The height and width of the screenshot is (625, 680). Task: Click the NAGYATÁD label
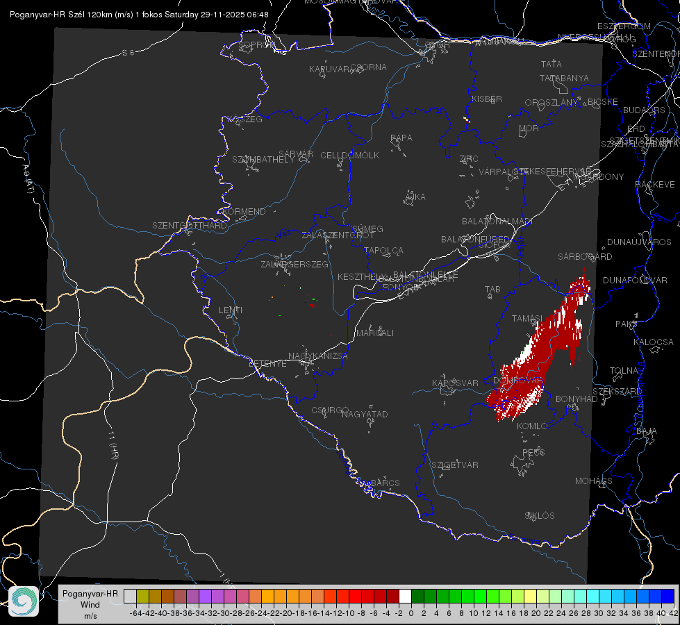coord(365,414)
